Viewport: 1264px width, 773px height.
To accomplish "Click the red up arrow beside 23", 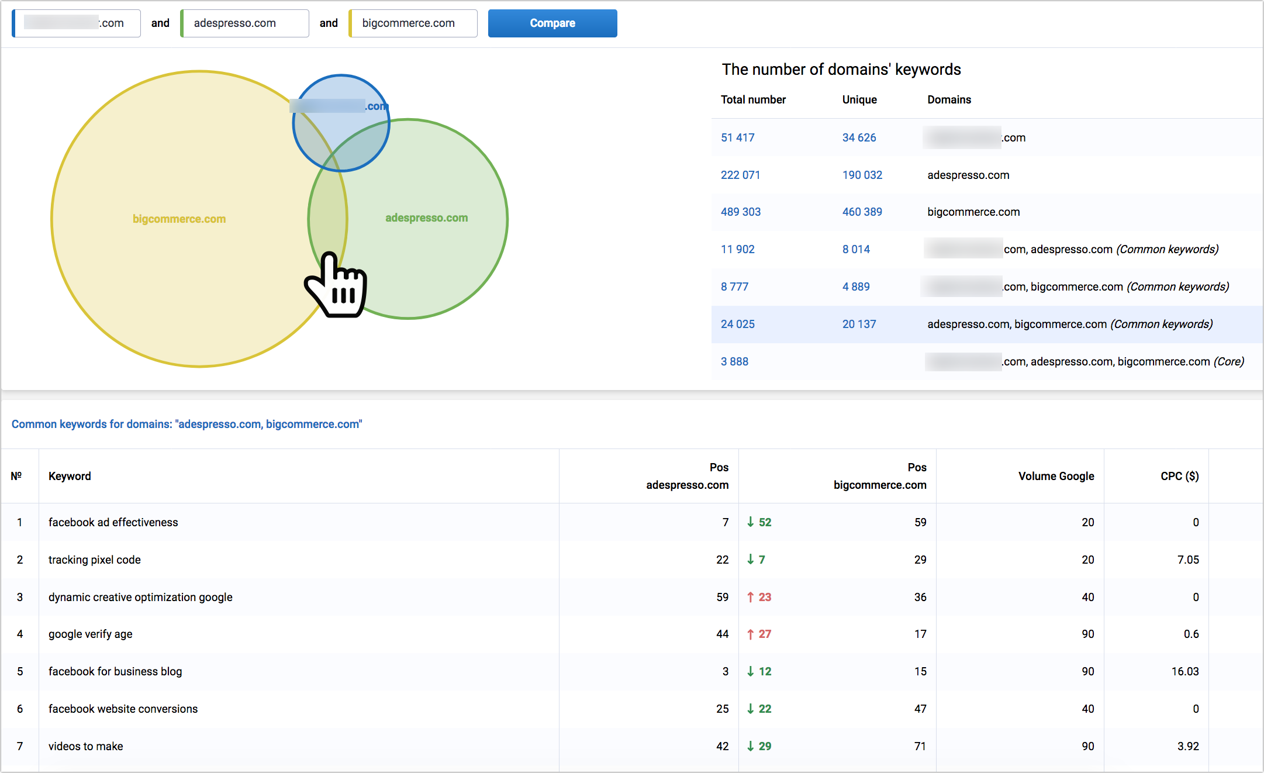I will click(751, 597).
